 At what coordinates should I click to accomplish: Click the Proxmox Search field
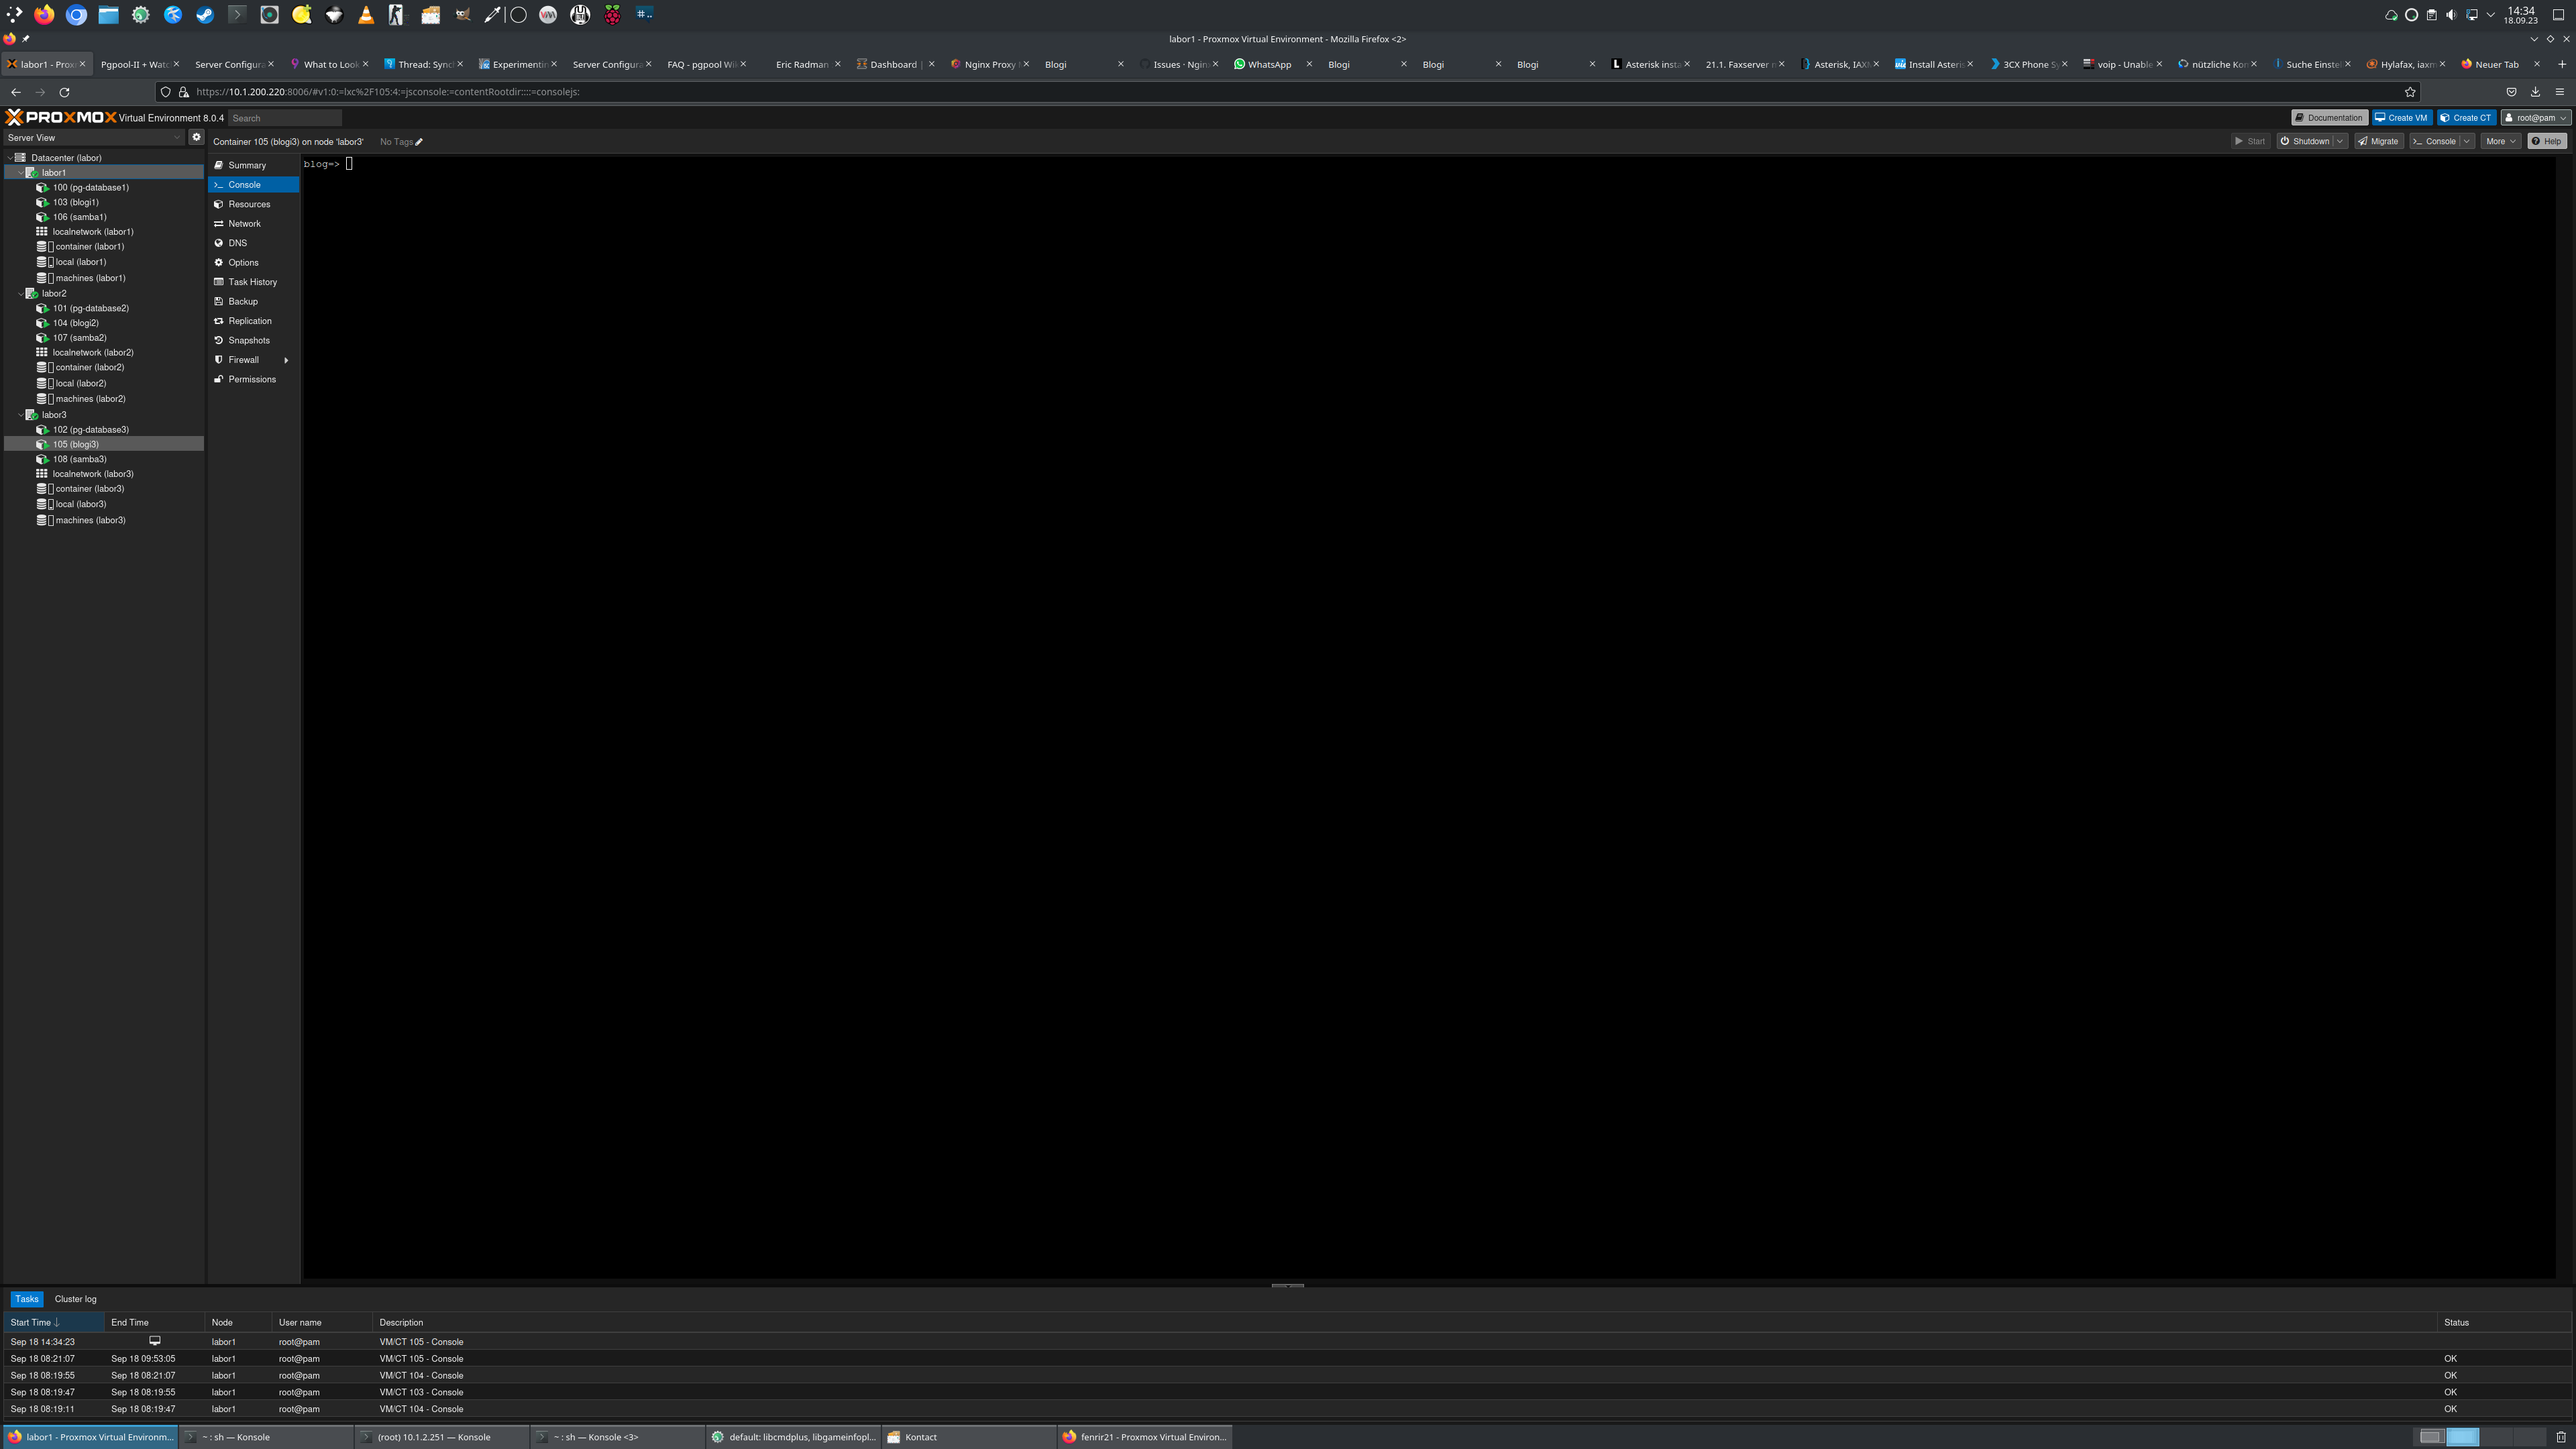click(x=285, y=118)
